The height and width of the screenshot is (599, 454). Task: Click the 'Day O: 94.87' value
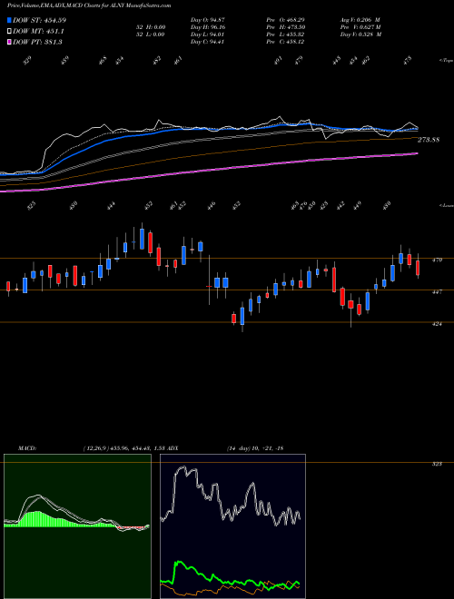[x=207, y=20]
